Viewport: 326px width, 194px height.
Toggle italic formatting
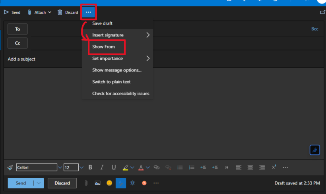pos(102,167)
